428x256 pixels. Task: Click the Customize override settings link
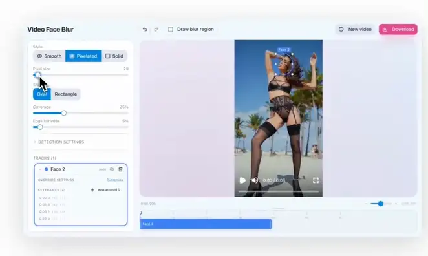pos(115,180)
